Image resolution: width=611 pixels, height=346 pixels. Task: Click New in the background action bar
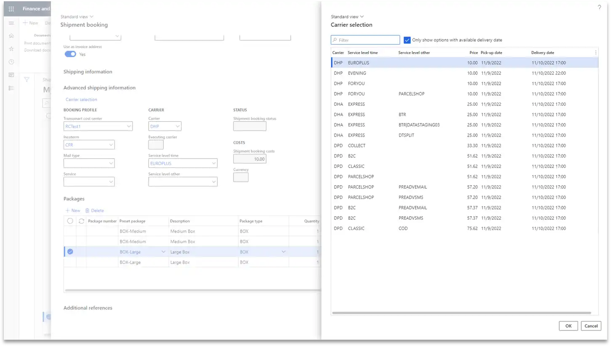click(30, 23)
